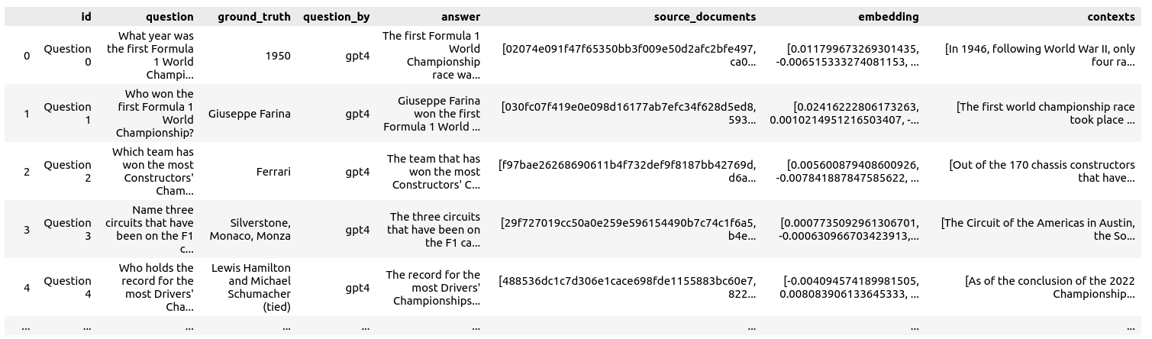Select the ground truth cell '1950'
Image resolution: width=1152 pixels, height=339 pixels.
pos(277,55)
